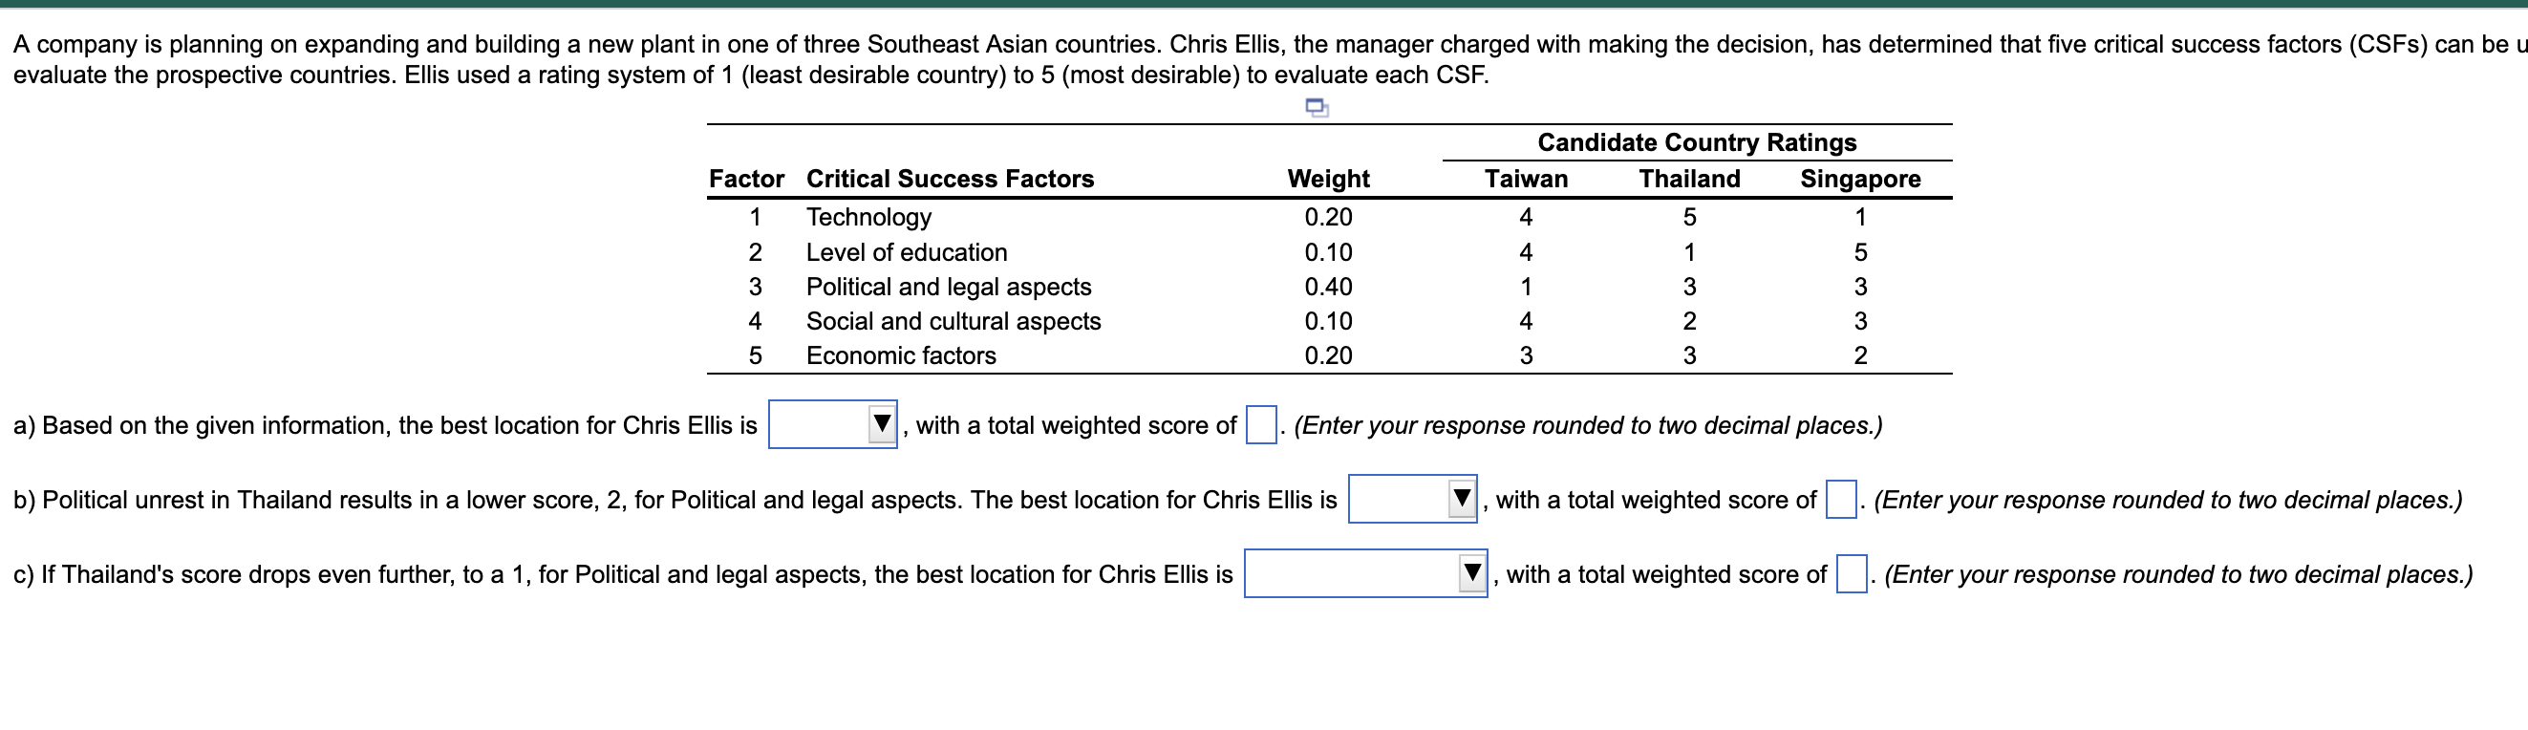The height and width of the screenshot is (730, 2528).
Task: Select the Thailand column header
Action: (1688, 179)
